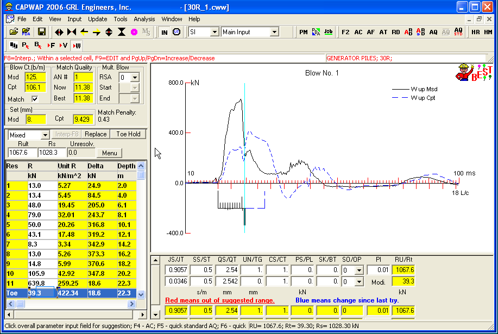This screenshot has width=498, height=334.
Task: Click the Job toolbar icon
Action: click(x=328, y=32)
